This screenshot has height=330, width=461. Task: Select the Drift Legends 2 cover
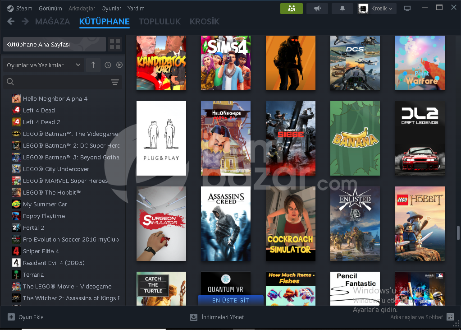420,138
